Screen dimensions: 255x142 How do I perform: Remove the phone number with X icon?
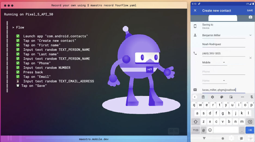click(x=250, y=58)
